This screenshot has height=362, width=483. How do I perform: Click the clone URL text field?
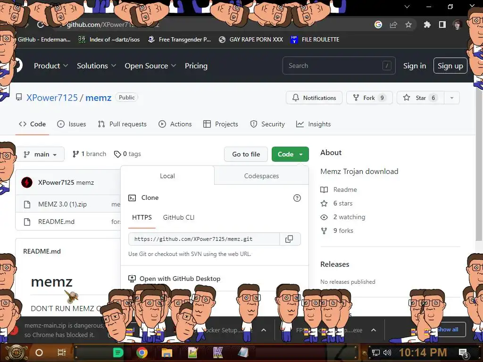pyautogui.click(x=204, y=239)
